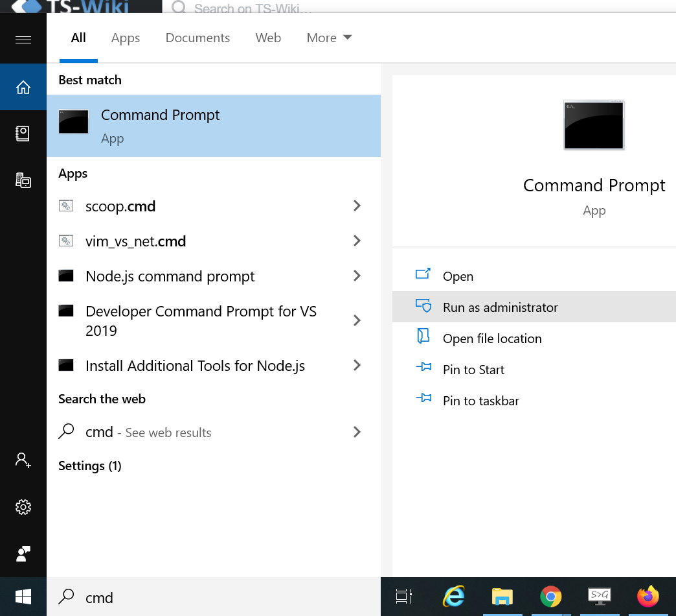Click the Home icon in left sidebar

tap(23, 87)
